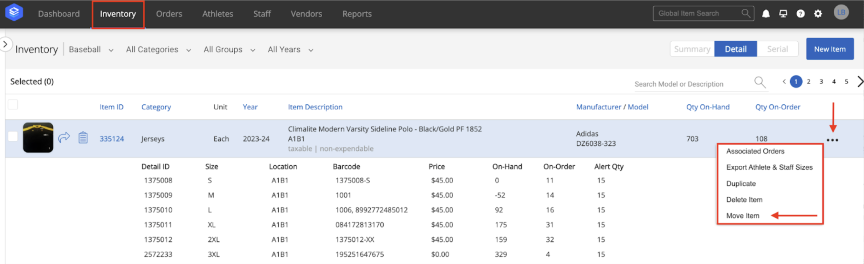Select Move Item from the menu

[742, 216]
